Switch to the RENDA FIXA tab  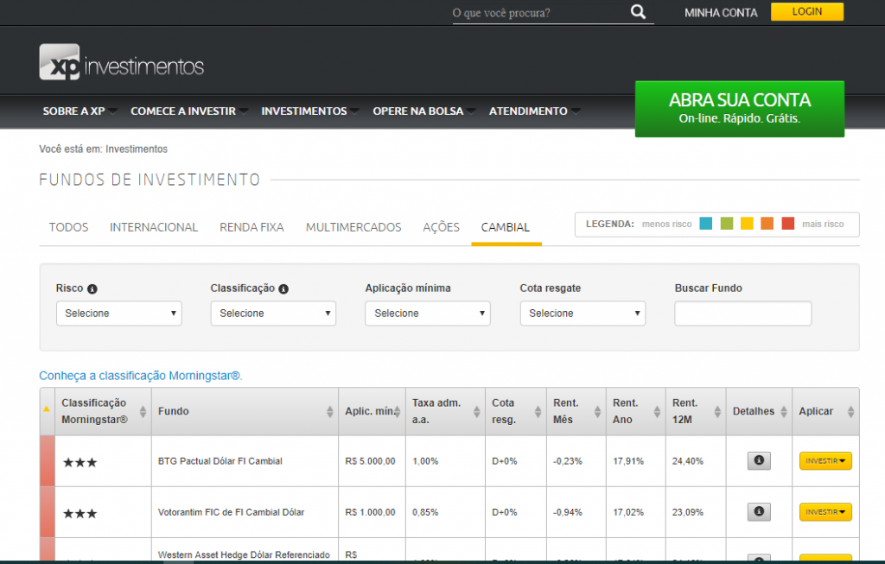point(251,227)
